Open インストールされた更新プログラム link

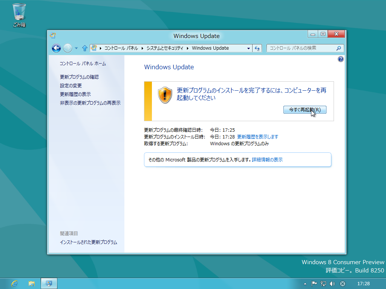point(88,242)
